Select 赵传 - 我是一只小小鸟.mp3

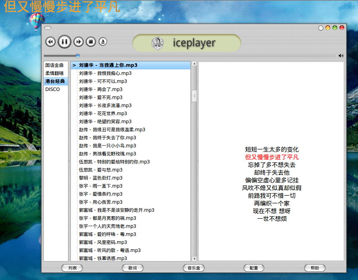130,146
